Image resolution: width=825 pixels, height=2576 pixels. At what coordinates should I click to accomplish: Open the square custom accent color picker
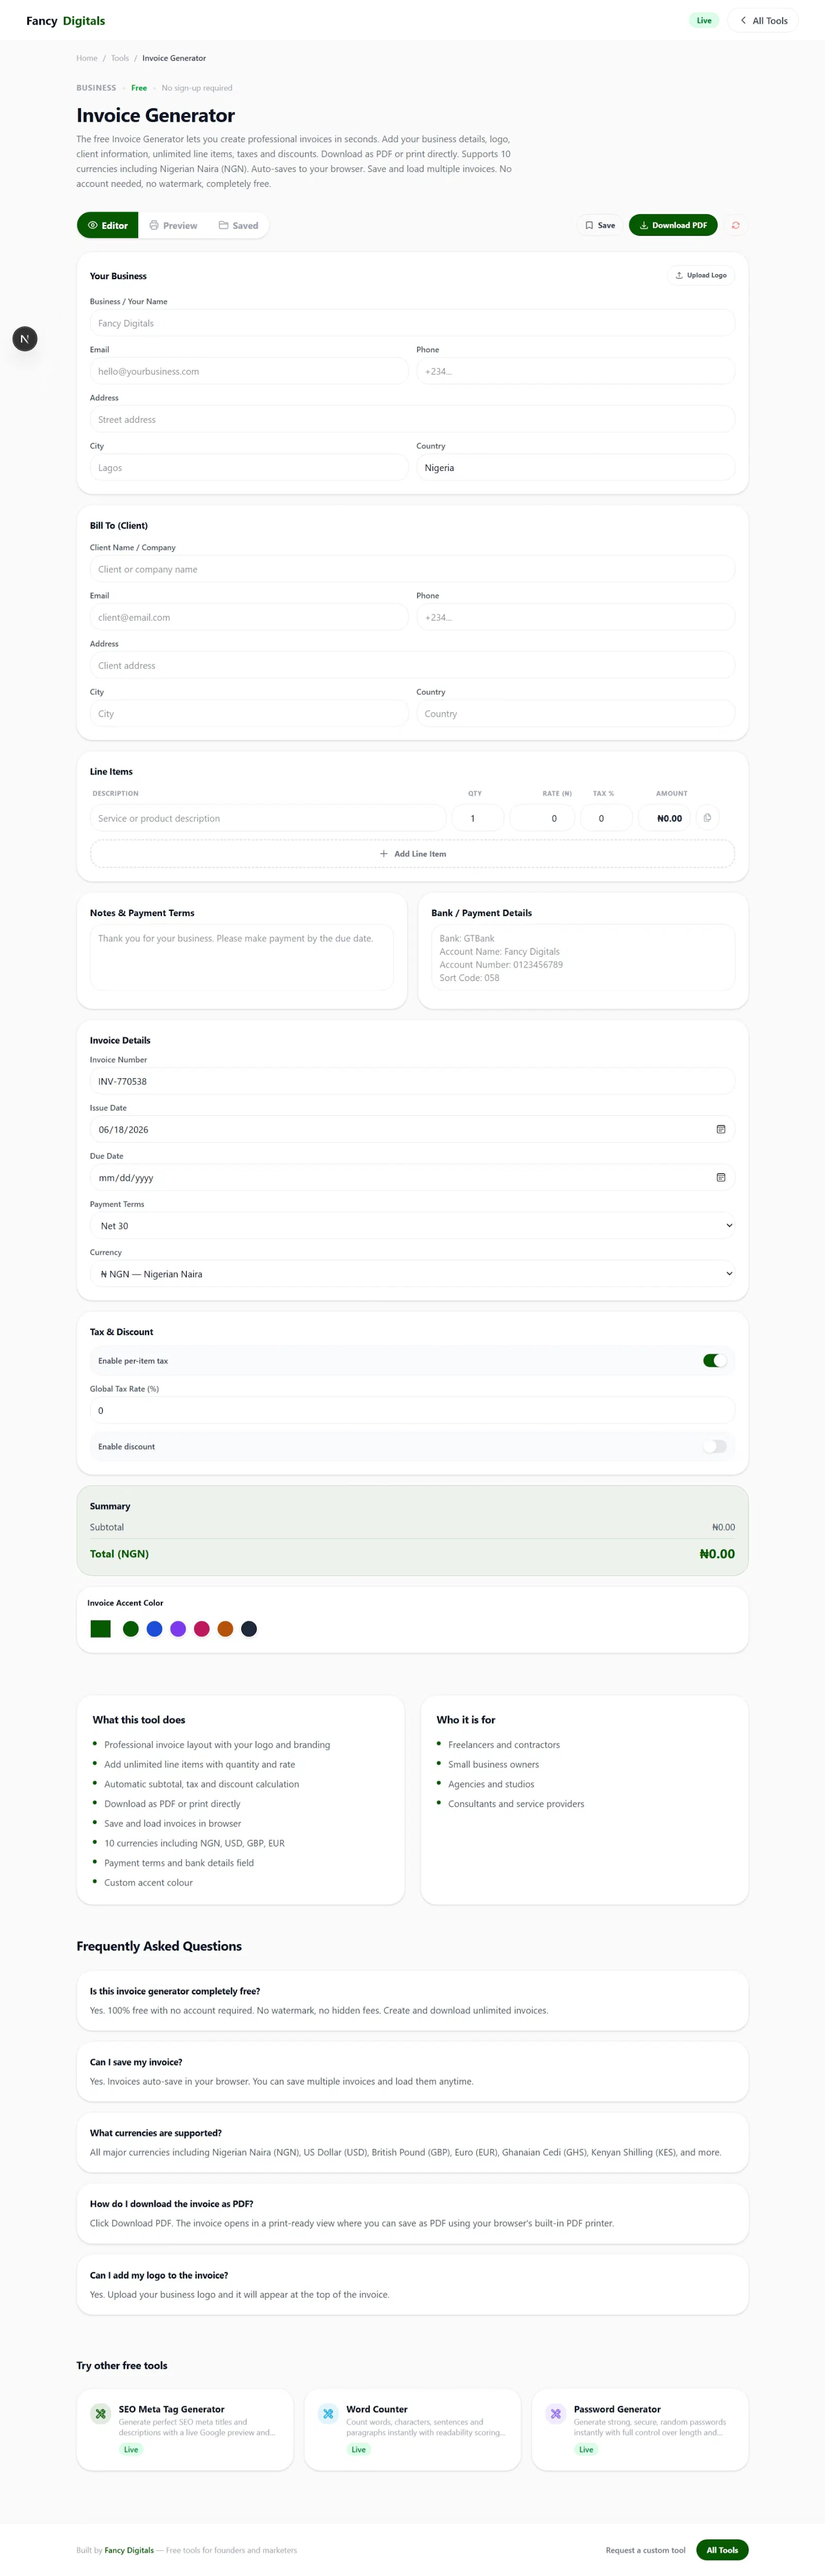(x=100, y=1629)
